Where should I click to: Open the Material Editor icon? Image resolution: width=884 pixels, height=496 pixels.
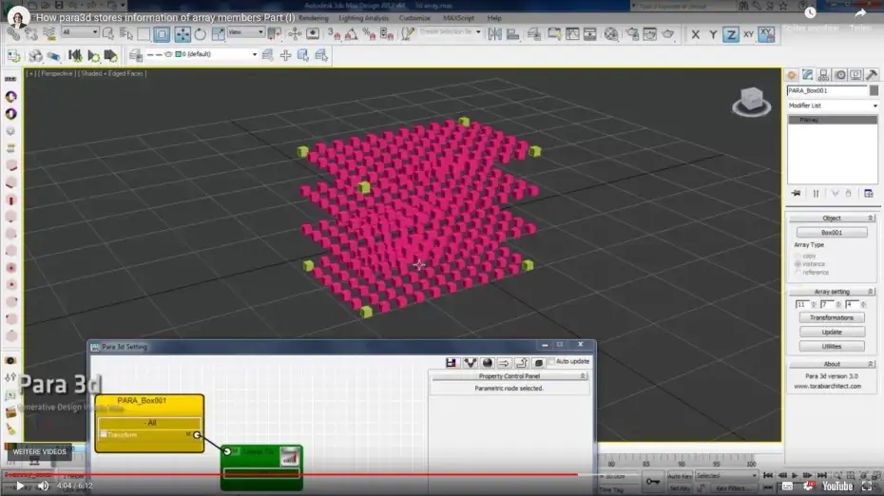coord(611,34)
